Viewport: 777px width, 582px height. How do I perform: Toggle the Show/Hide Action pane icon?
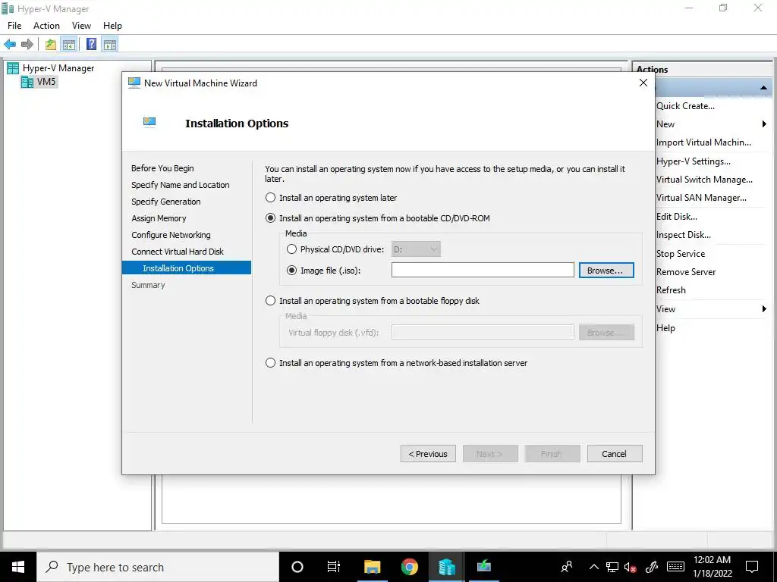110,45
